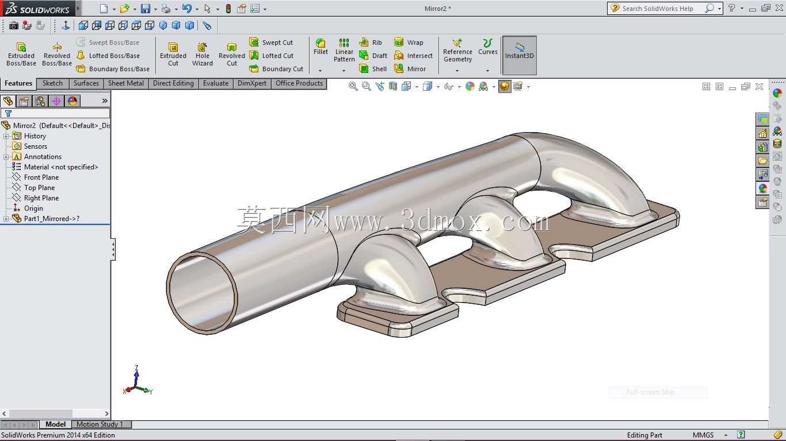Viewport: 786px width, 441px height.
Task: Expand the Annotations node
Action: [6, 157]
